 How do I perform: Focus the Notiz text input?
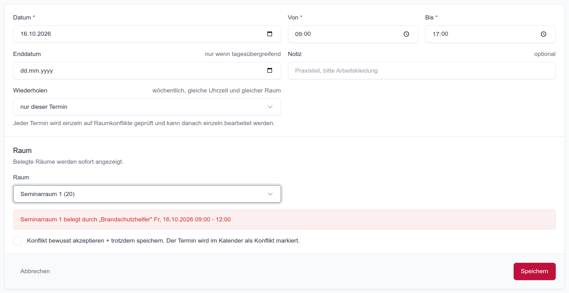[x=422, y=71]
